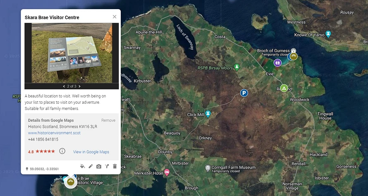The width and height of the screenshot is (368, 196).
Task: Click the Rousay island label
Action: [x=347, y=12]
